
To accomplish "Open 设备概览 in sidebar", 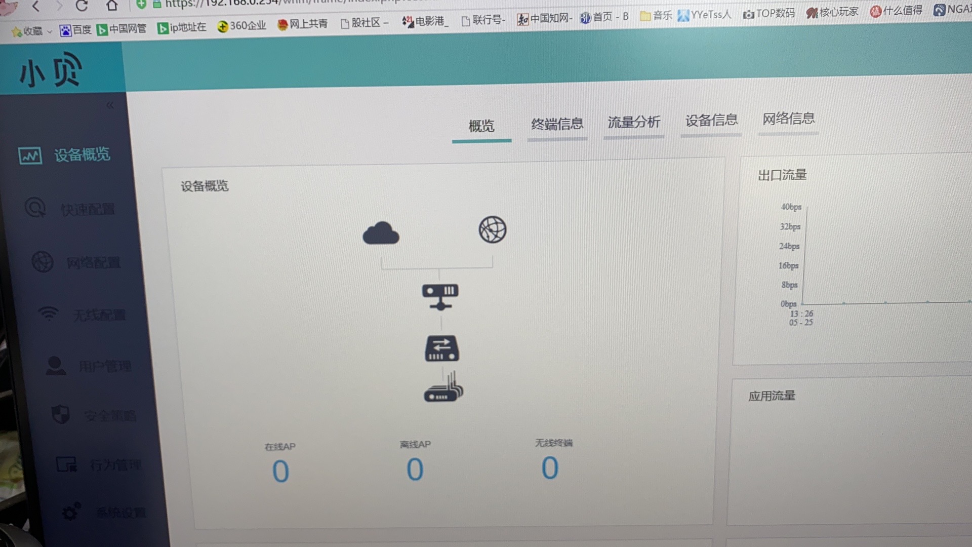I will coord(81,155).
